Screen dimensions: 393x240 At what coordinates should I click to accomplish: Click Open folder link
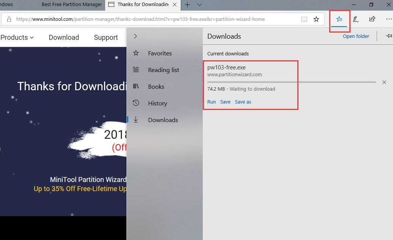coord(356,36)
